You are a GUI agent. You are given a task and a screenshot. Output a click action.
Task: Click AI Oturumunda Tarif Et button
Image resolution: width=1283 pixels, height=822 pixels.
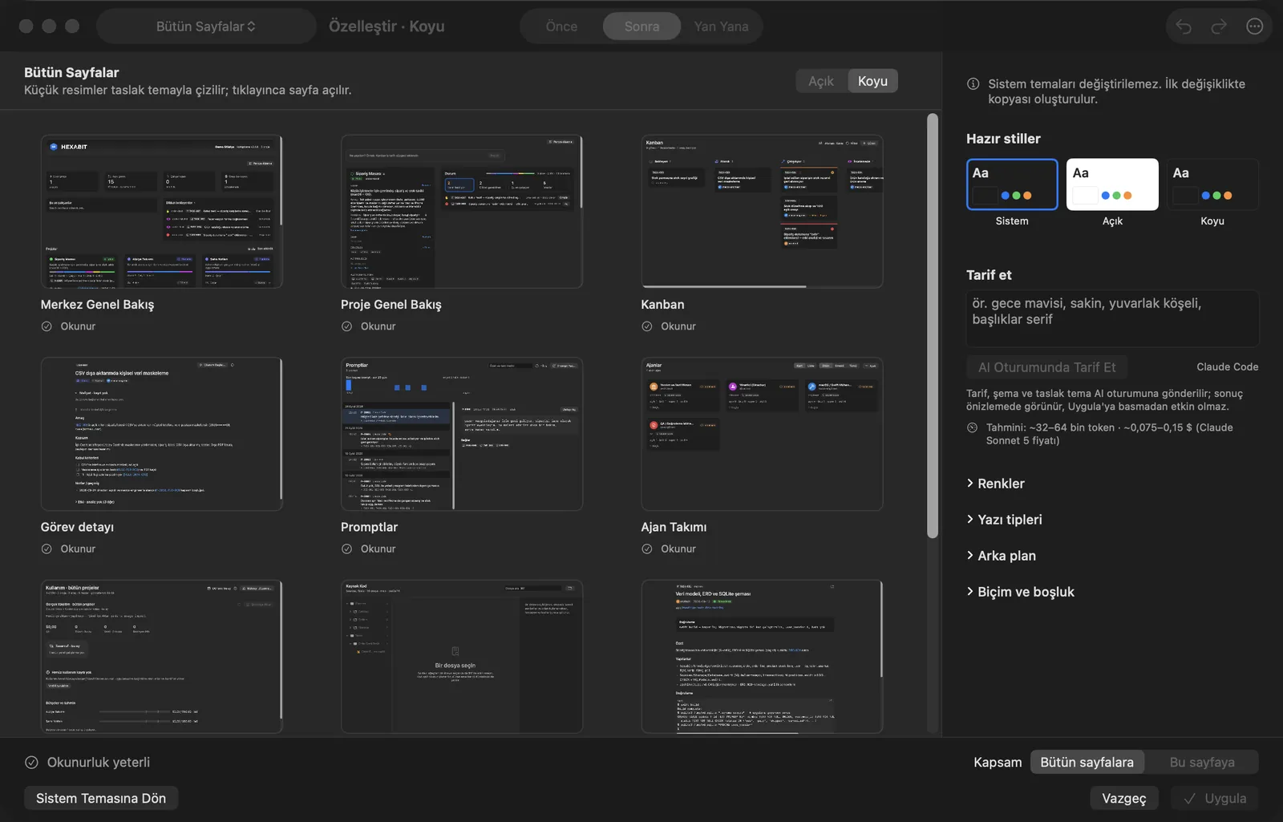click(x=1046, y=367)
